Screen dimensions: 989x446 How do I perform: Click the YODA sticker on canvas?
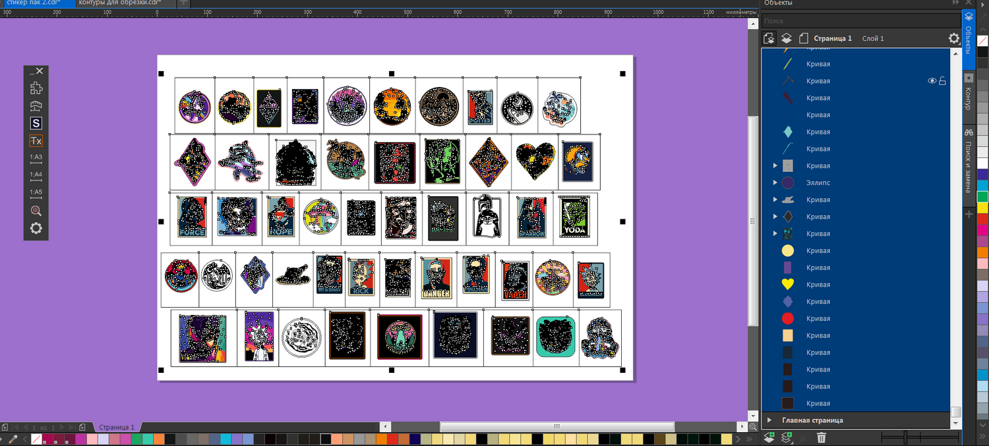coord(574,217)
